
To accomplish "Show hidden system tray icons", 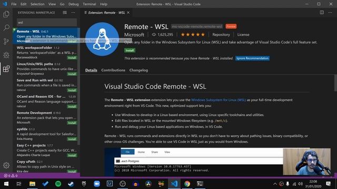I will coord(275,184).
